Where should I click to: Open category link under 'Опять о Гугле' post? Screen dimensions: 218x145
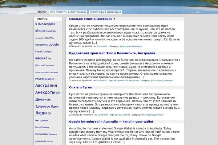point(152,115)
